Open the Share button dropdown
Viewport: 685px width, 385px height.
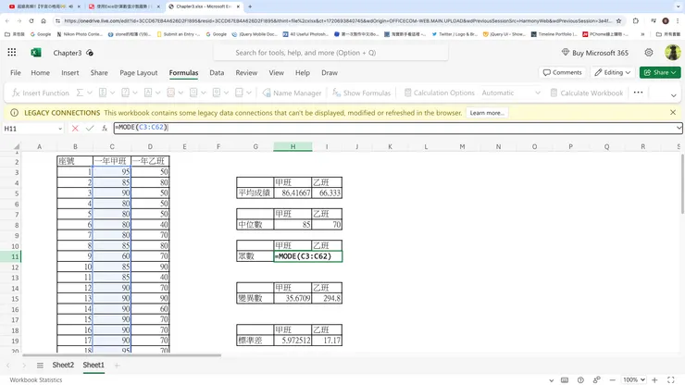pos(660,72)
